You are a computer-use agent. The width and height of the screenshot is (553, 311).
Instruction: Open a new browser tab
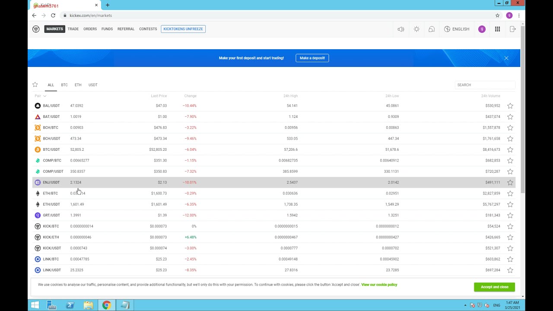coord(108,5)
